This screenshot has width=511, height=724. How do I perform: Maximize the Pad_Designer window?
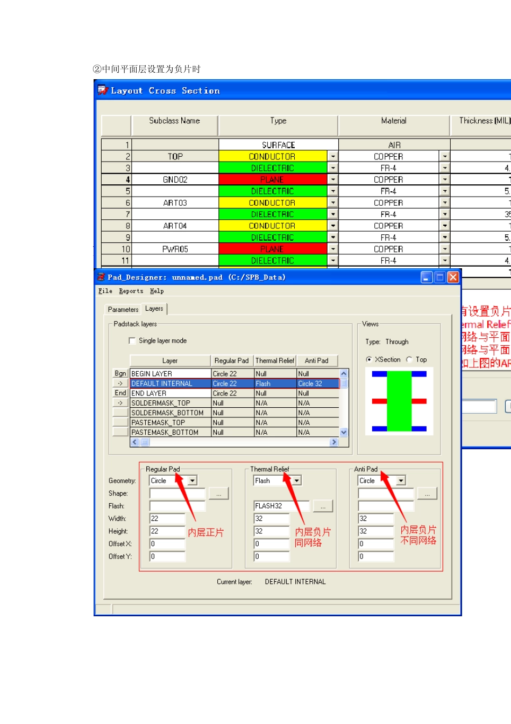click(x=439, y=277)
